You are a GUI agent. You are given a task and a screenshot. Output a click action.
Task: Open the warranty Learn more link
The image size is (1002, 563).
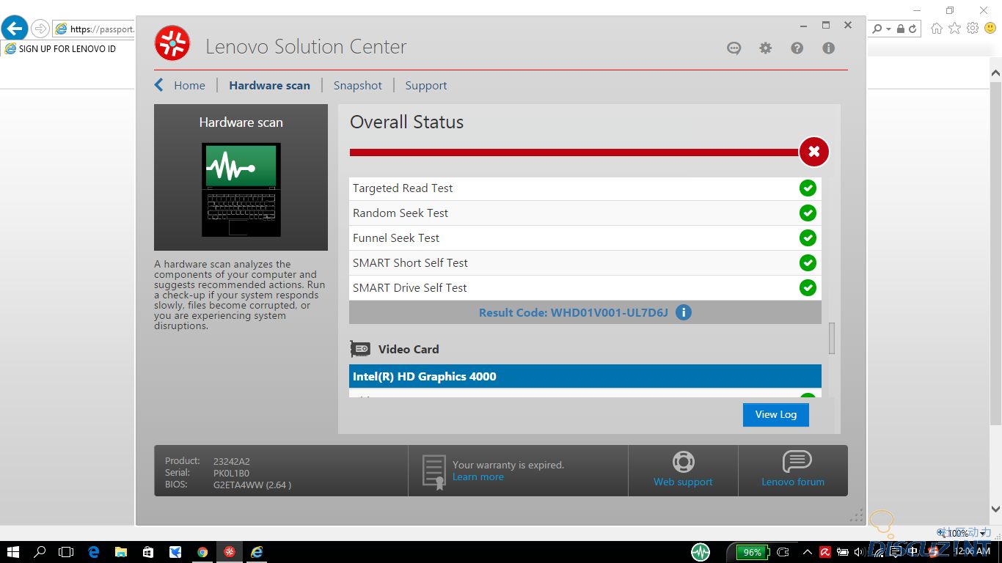pyautogui.click(x=478, y=476)
